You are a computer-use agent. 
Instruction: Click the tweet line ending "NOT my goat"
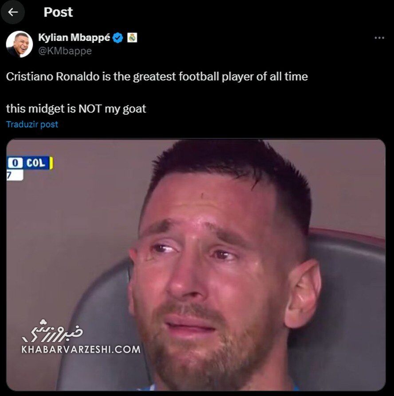pos(76,109)
